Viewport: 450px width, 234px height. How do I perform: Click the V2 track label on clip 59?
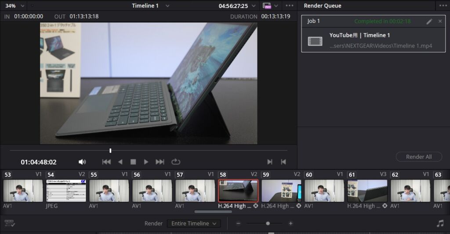tap(297, 174)
